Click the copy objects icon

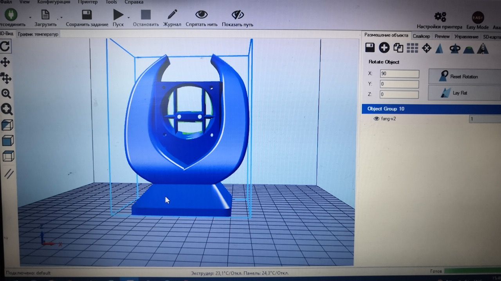coord(398,48)
